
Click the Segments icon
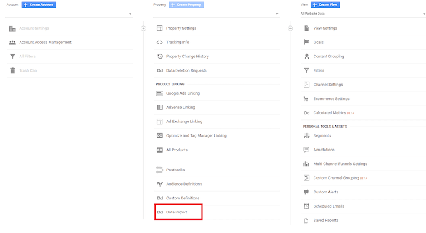pyautogui.click(x=306, y=135)
